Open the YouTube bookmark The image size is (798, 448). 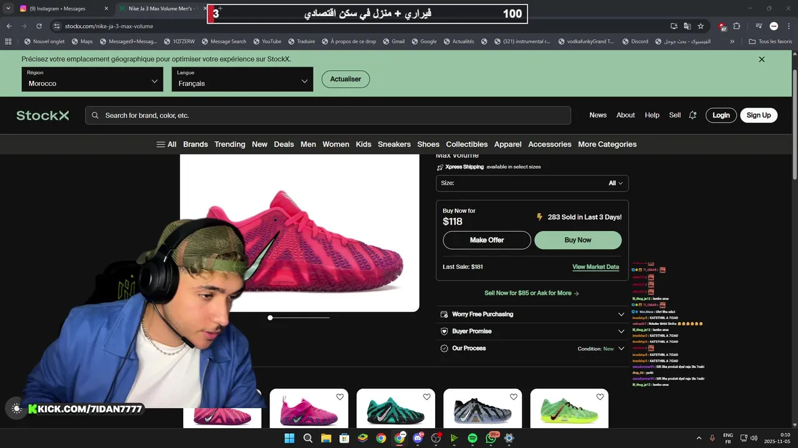coord(267,42)
